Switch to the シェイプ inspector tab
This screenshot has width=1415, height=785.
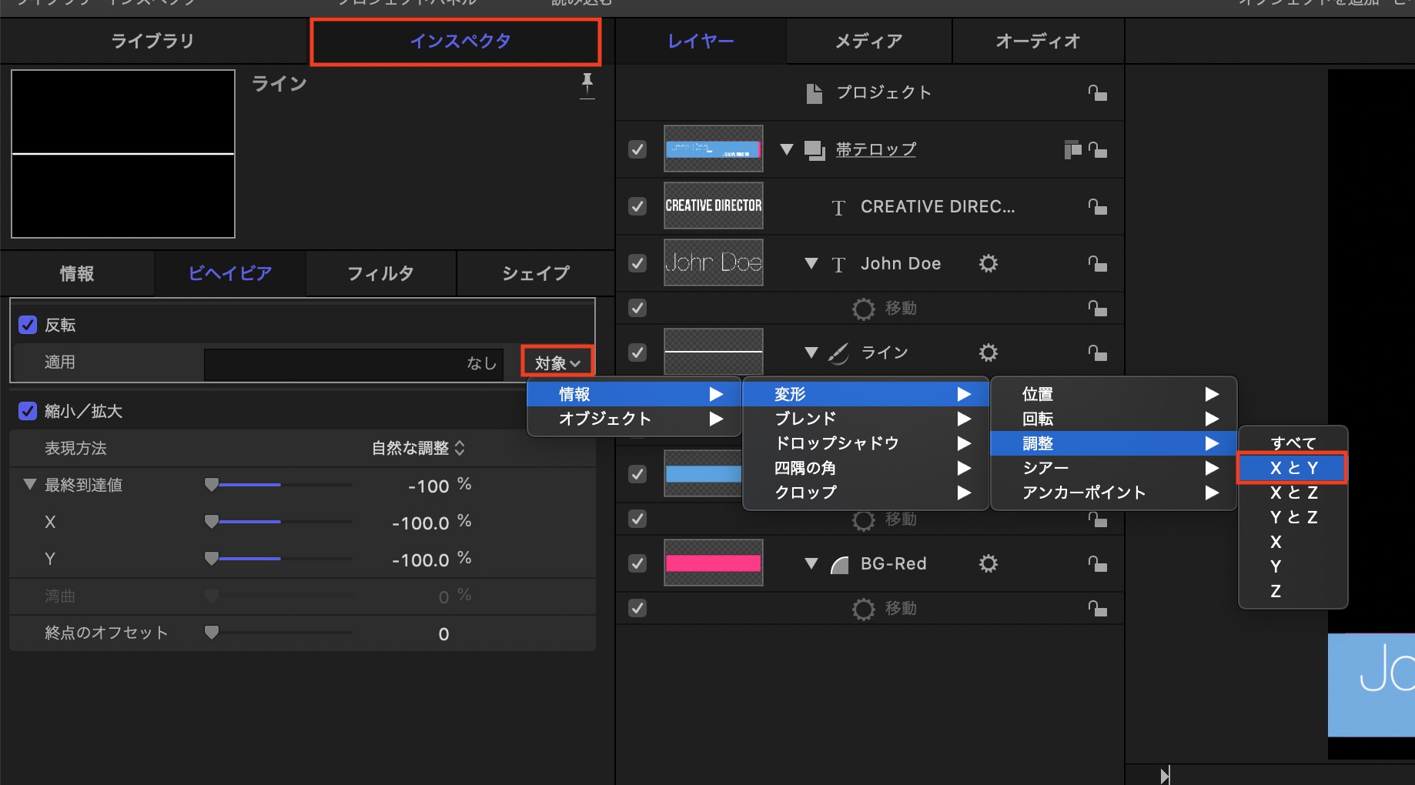[x=536, y=273]
